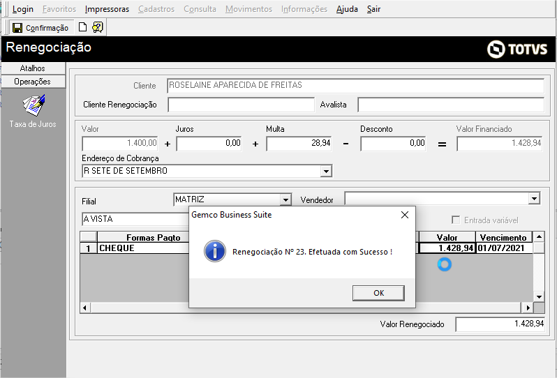557x378 pixels.
Task: Click the Valor 1.400,00 field
Action: [120, 144]
